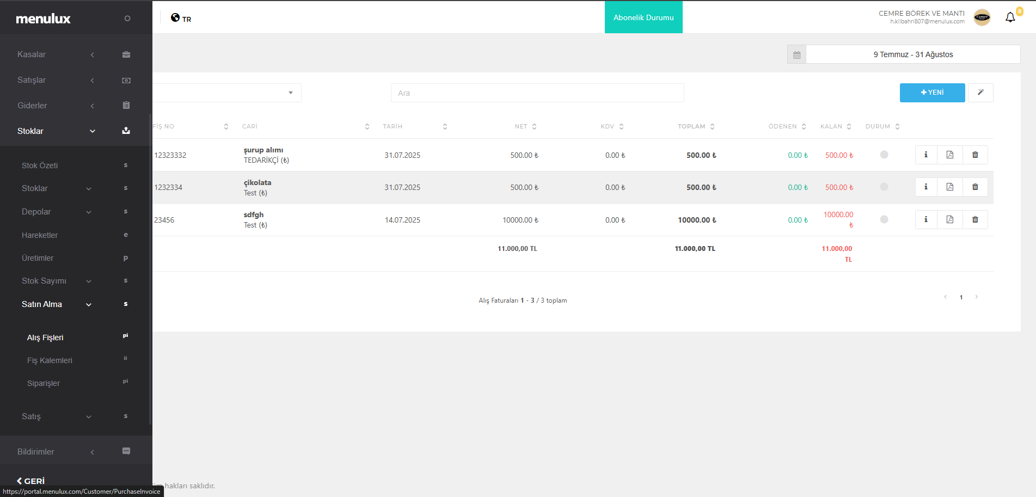Image resolution: width=1036 pixels, height=497 pixels.
Task: Show info for invoice 1232334
Action: point(926,187)
